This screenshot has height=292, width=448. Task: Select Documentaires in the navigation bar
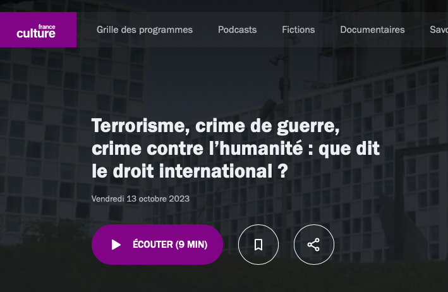(x=372, y=30)
